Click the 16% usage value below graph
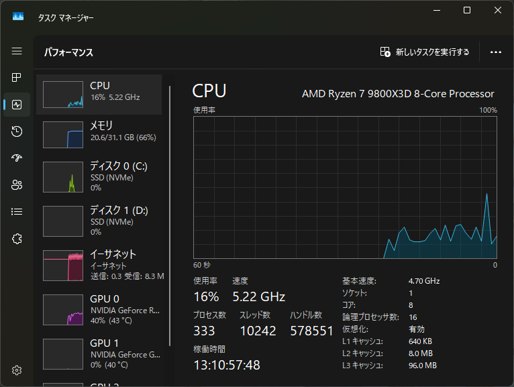 pyautogui.click(x=206, y=296)
